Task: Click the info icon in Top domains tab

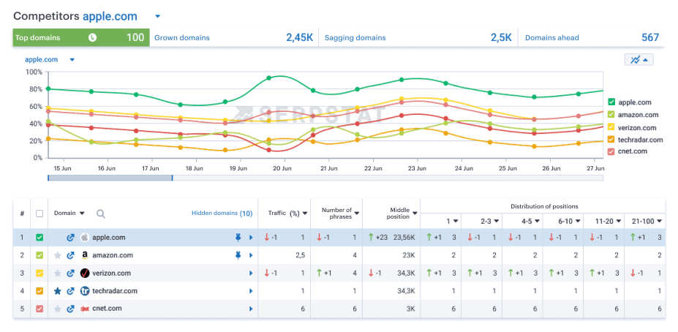Action: pyautogui.click(x=92, y=37)
